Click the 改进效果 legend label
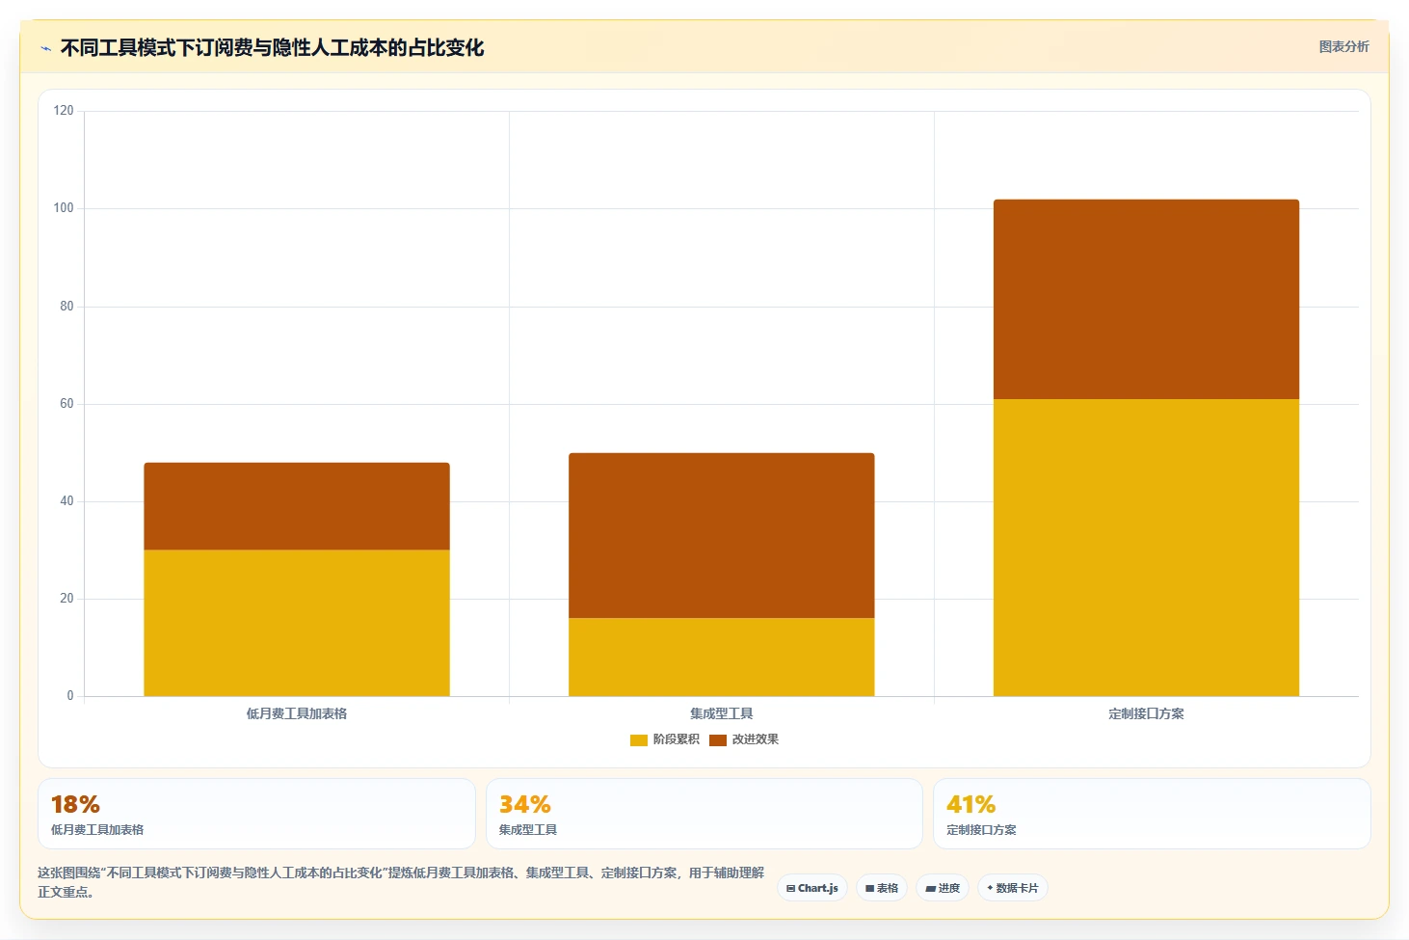Image resolution: width=1409 pixels, height=940 pixels. [755, 739]
